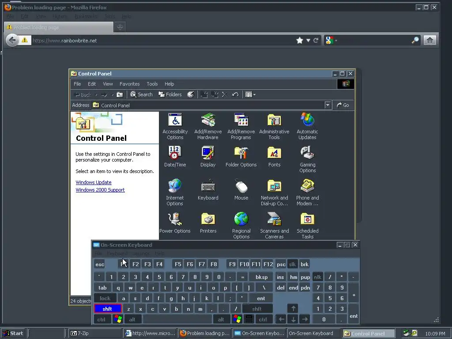Click Up folder icon in toolbar
The width and height of the screenshot is (452, 339).
click(120, 94)
